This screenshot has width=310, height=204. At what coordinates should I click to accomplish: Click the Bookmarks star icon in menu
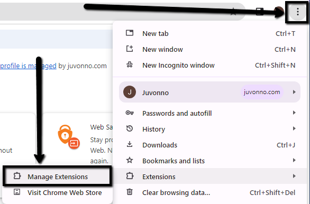[130, 160]
